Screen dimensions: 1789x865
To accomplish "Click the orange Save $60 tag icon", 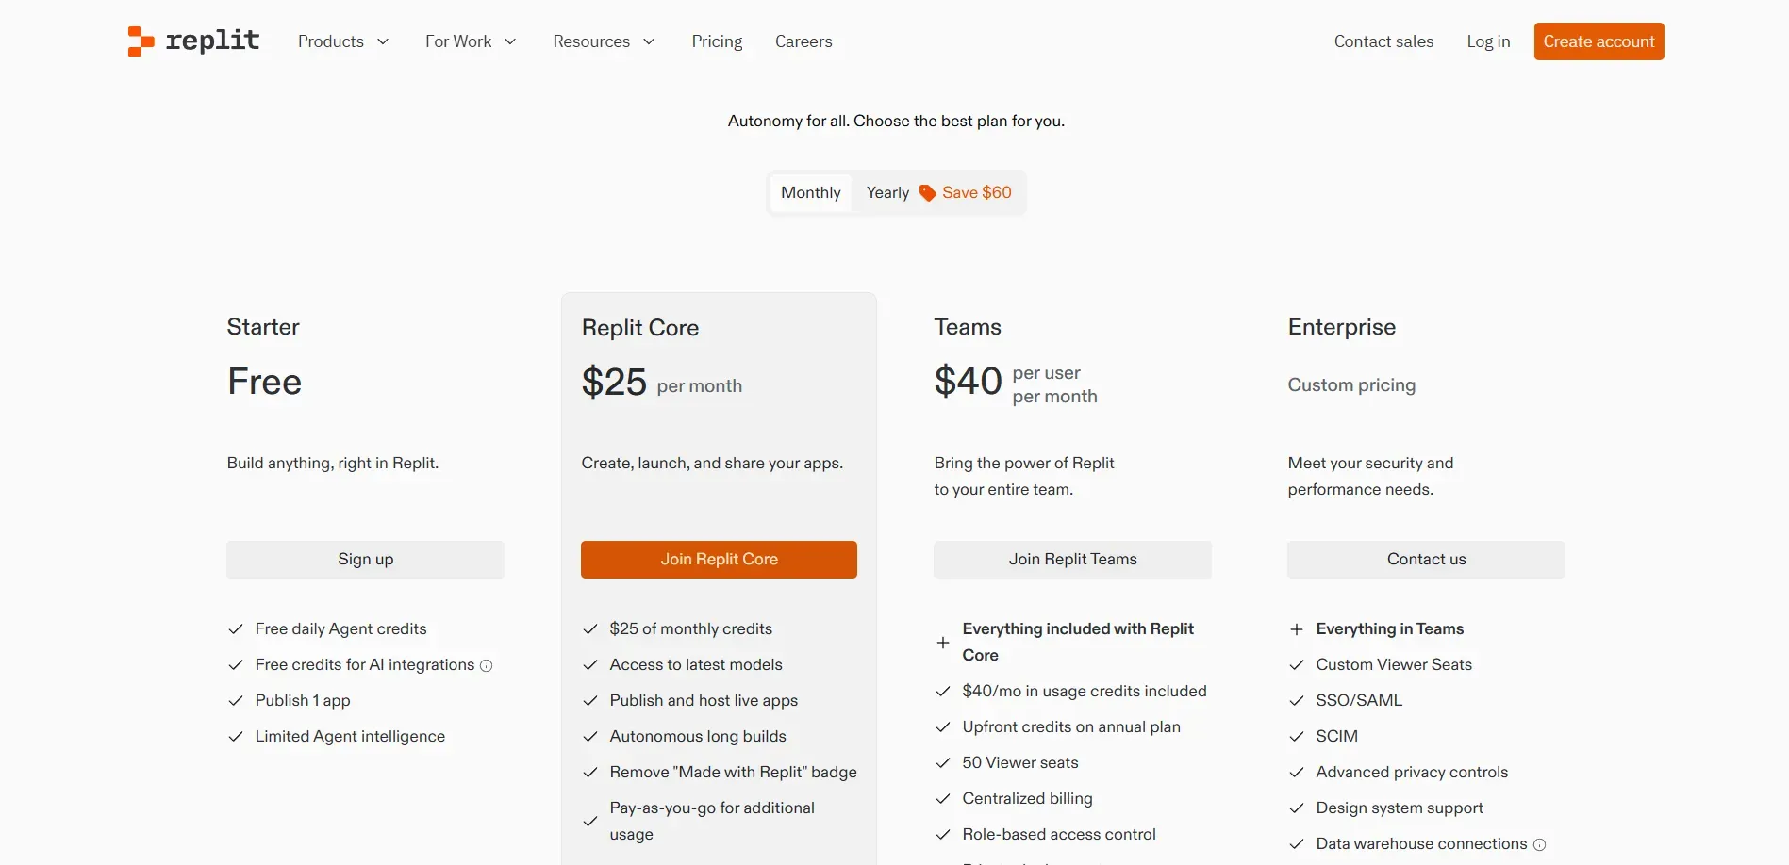I will coord(926,192).
